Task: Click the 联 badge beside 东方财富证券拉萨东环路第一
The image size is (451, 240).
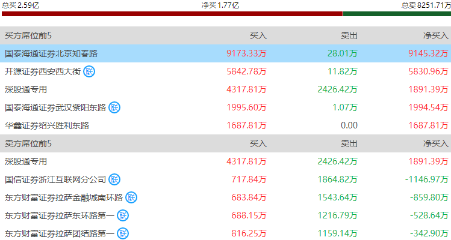Action: point(123,215)
